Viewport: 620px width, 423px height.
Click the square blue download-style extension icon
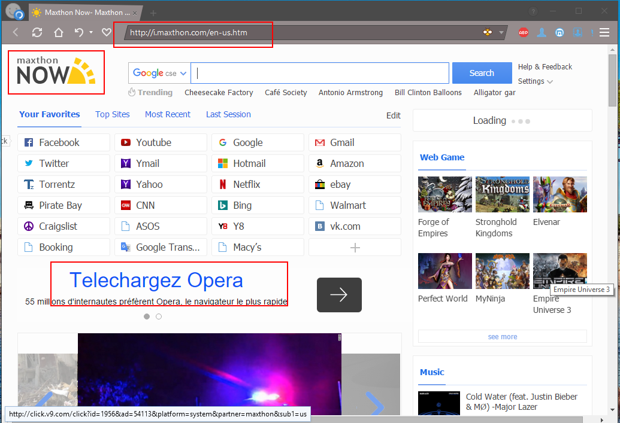[577, 32]
